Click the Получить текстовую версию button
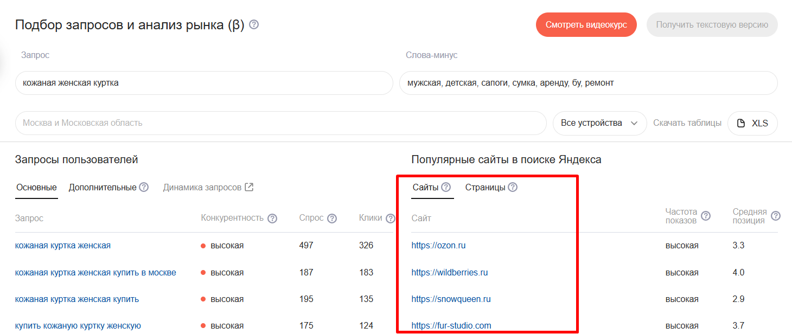Viewport: 792px width, 334px height. pyautogui.click(x=712, y=25)
